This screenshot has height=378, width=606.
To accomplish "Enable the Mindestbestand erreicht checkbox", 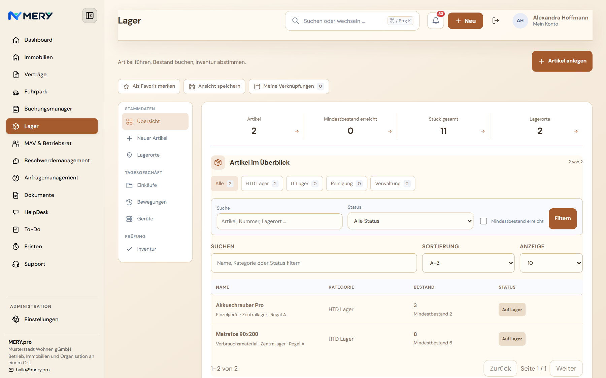I will 483,221.
